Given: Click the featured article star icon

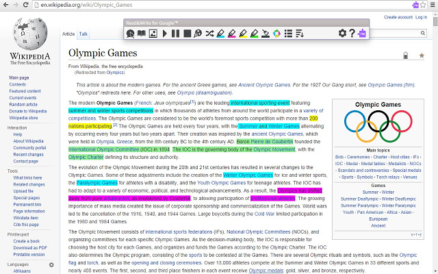Looking at the screenshot, I should tap(422, 55).
